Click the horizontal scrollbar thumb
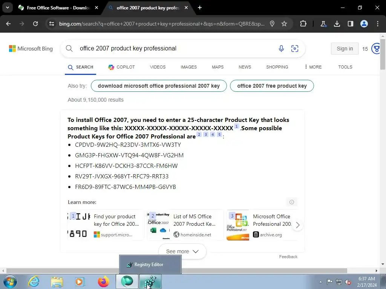386x289 pixels. click(x=176, y=271)
